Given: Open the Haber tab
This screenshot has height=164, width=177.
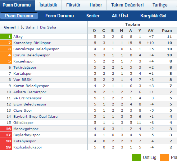Looking at the screenshot, I should [96, 5].
